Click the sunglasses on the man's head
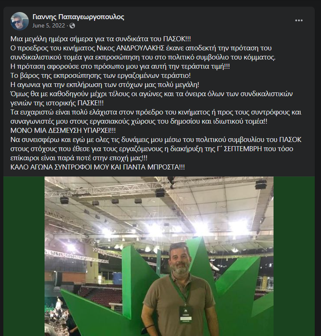 (x=179, y=245)
